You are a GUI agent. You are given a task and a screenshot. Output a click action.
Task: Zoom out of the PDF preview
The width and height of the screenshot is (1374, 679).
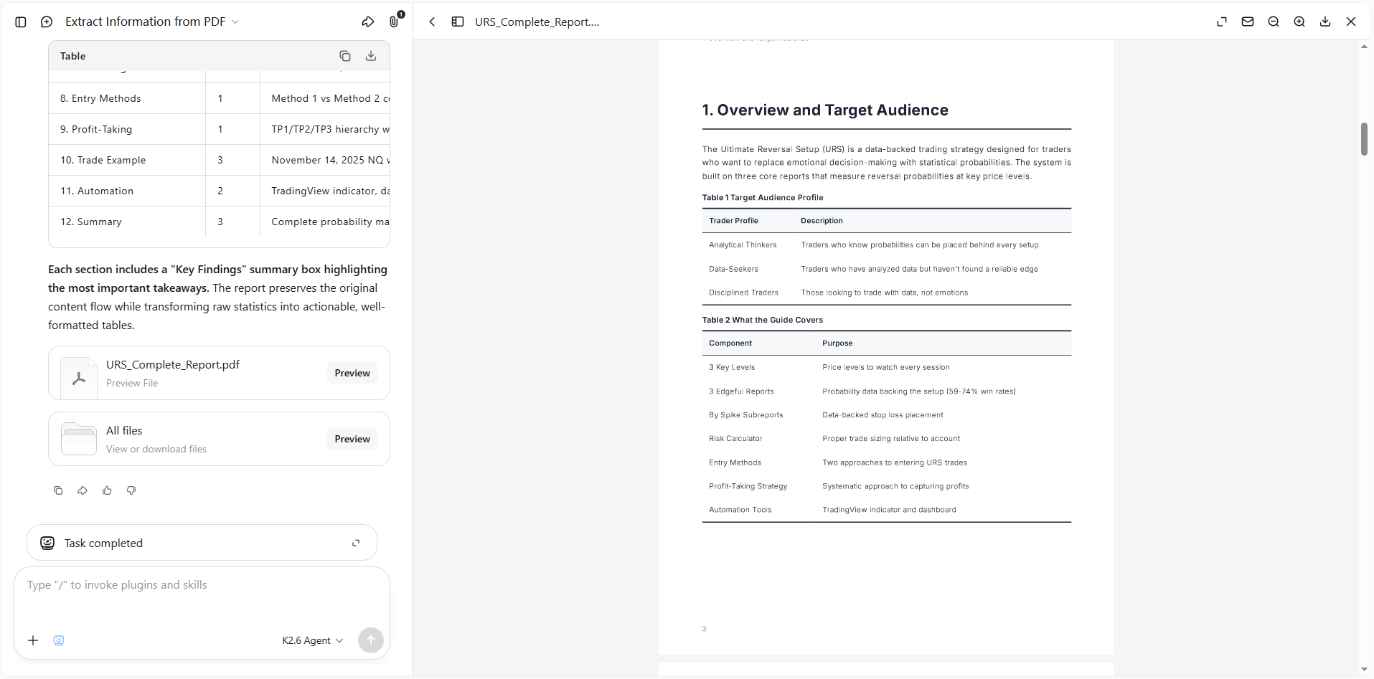[x=1274, y=22]
